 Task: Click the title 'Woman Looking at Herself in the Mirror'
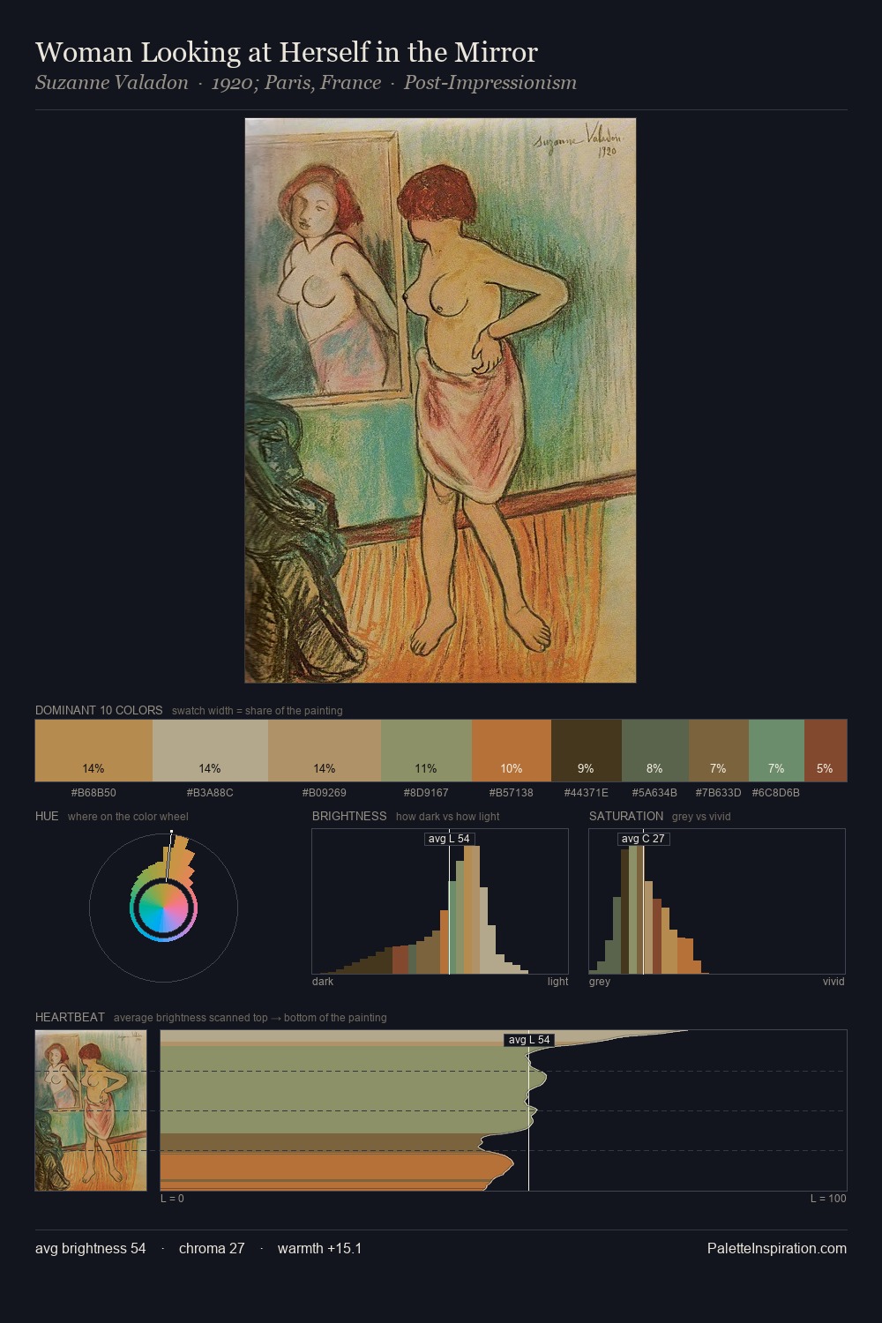[x=287, y=52]
